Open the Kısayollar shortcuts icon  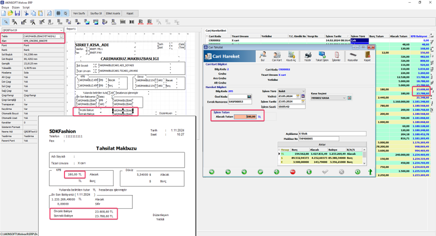pyautogui.click(x=352, y=56)
